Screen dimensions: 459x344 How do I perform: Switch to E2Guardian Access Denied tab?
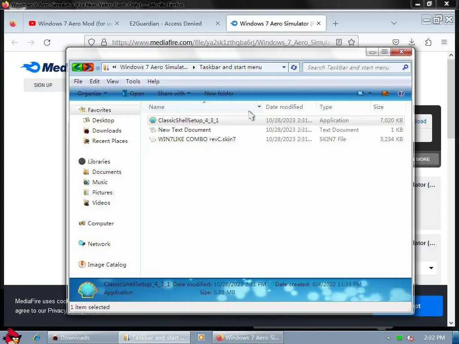pos(165,23)
